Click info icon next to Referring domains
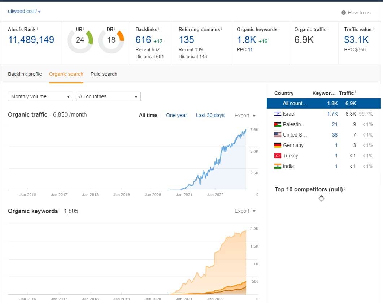This screenshot has height=303, width=383. pyautogui.click(x=222, y=29)
